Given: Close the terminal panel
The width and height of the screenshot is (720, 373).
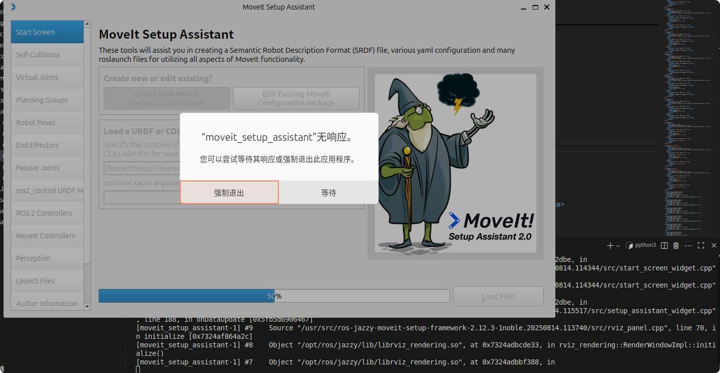Looking at the screenshot, I should [x=713, y=245].
